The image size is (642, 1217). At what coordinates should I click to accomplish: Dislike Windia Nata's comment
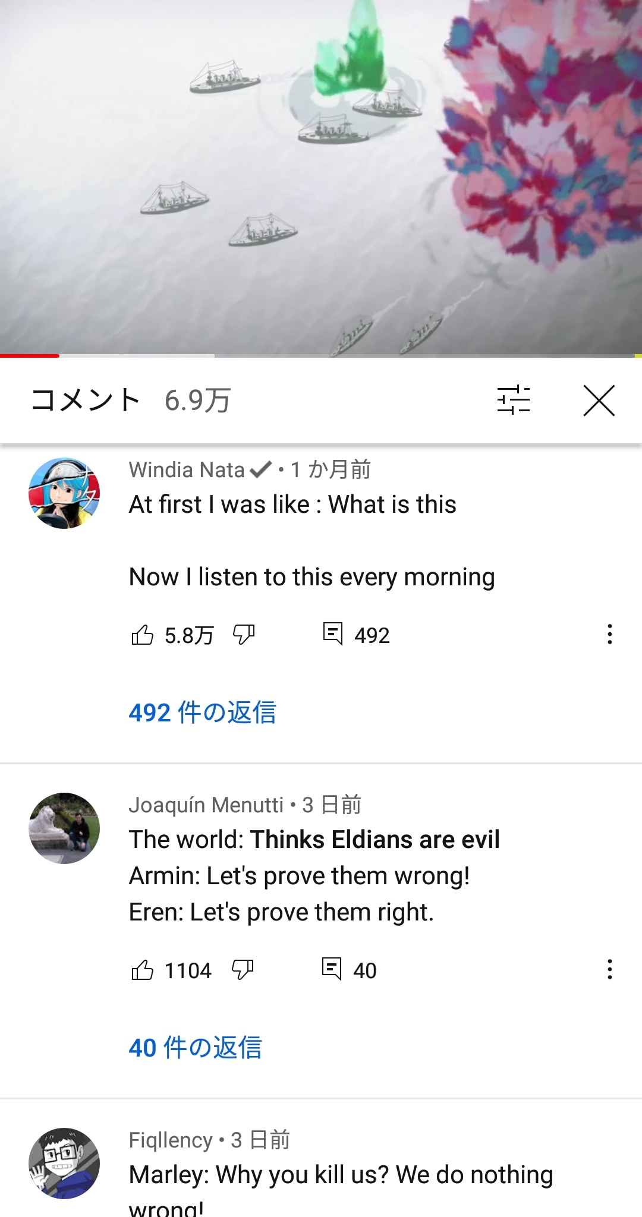click(x=244, y=635)
